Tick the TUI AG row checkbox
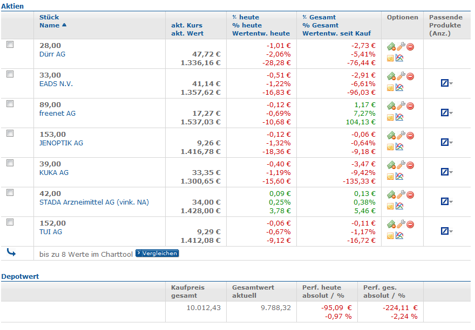The width and height of the screenshot is (475, 330). coord(10,223)
